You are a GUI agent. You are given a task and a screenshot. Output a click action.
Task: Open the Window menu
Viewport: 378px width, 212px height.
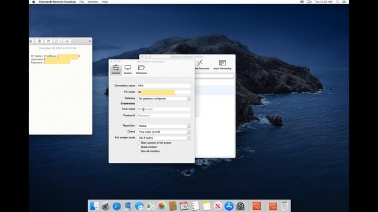(x=93, y=2)
